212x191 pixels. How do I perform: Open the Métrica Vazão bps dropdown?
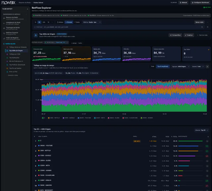click(x=92, y=22)
